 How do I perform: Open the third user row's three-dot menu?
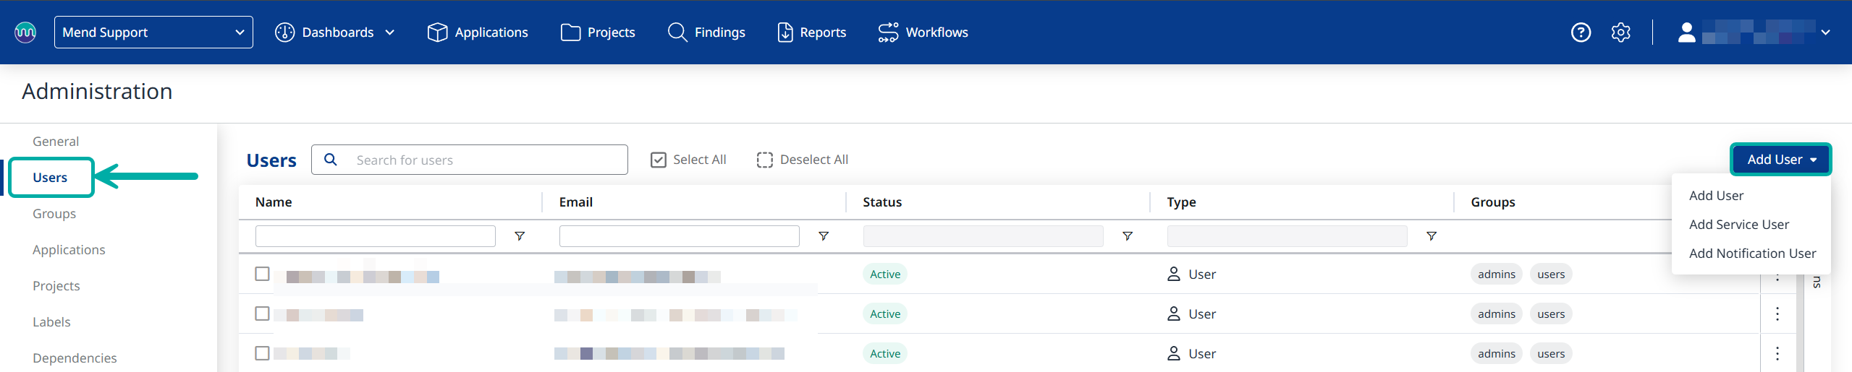click(x=1777, y=353)
